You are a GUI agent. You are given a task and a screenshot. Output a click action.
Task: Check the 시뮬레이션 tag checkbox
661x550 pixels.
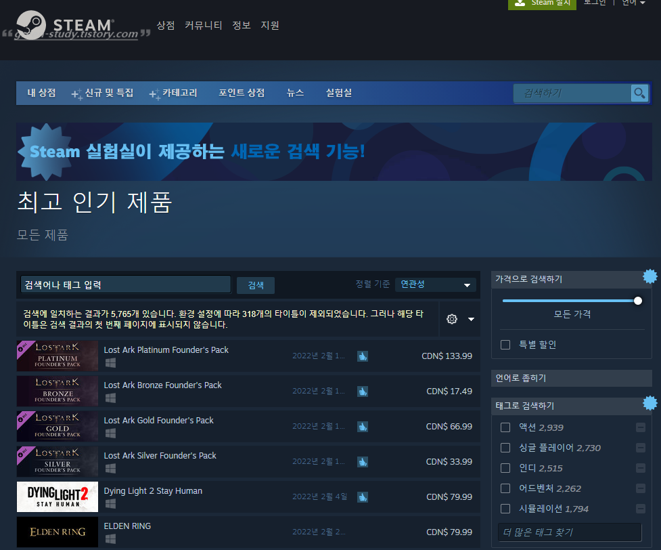tap(505, 509)
